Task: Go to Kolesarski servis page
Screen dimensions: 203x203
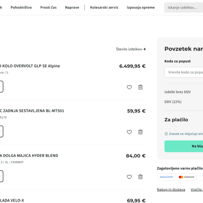Action: point(104,7)
